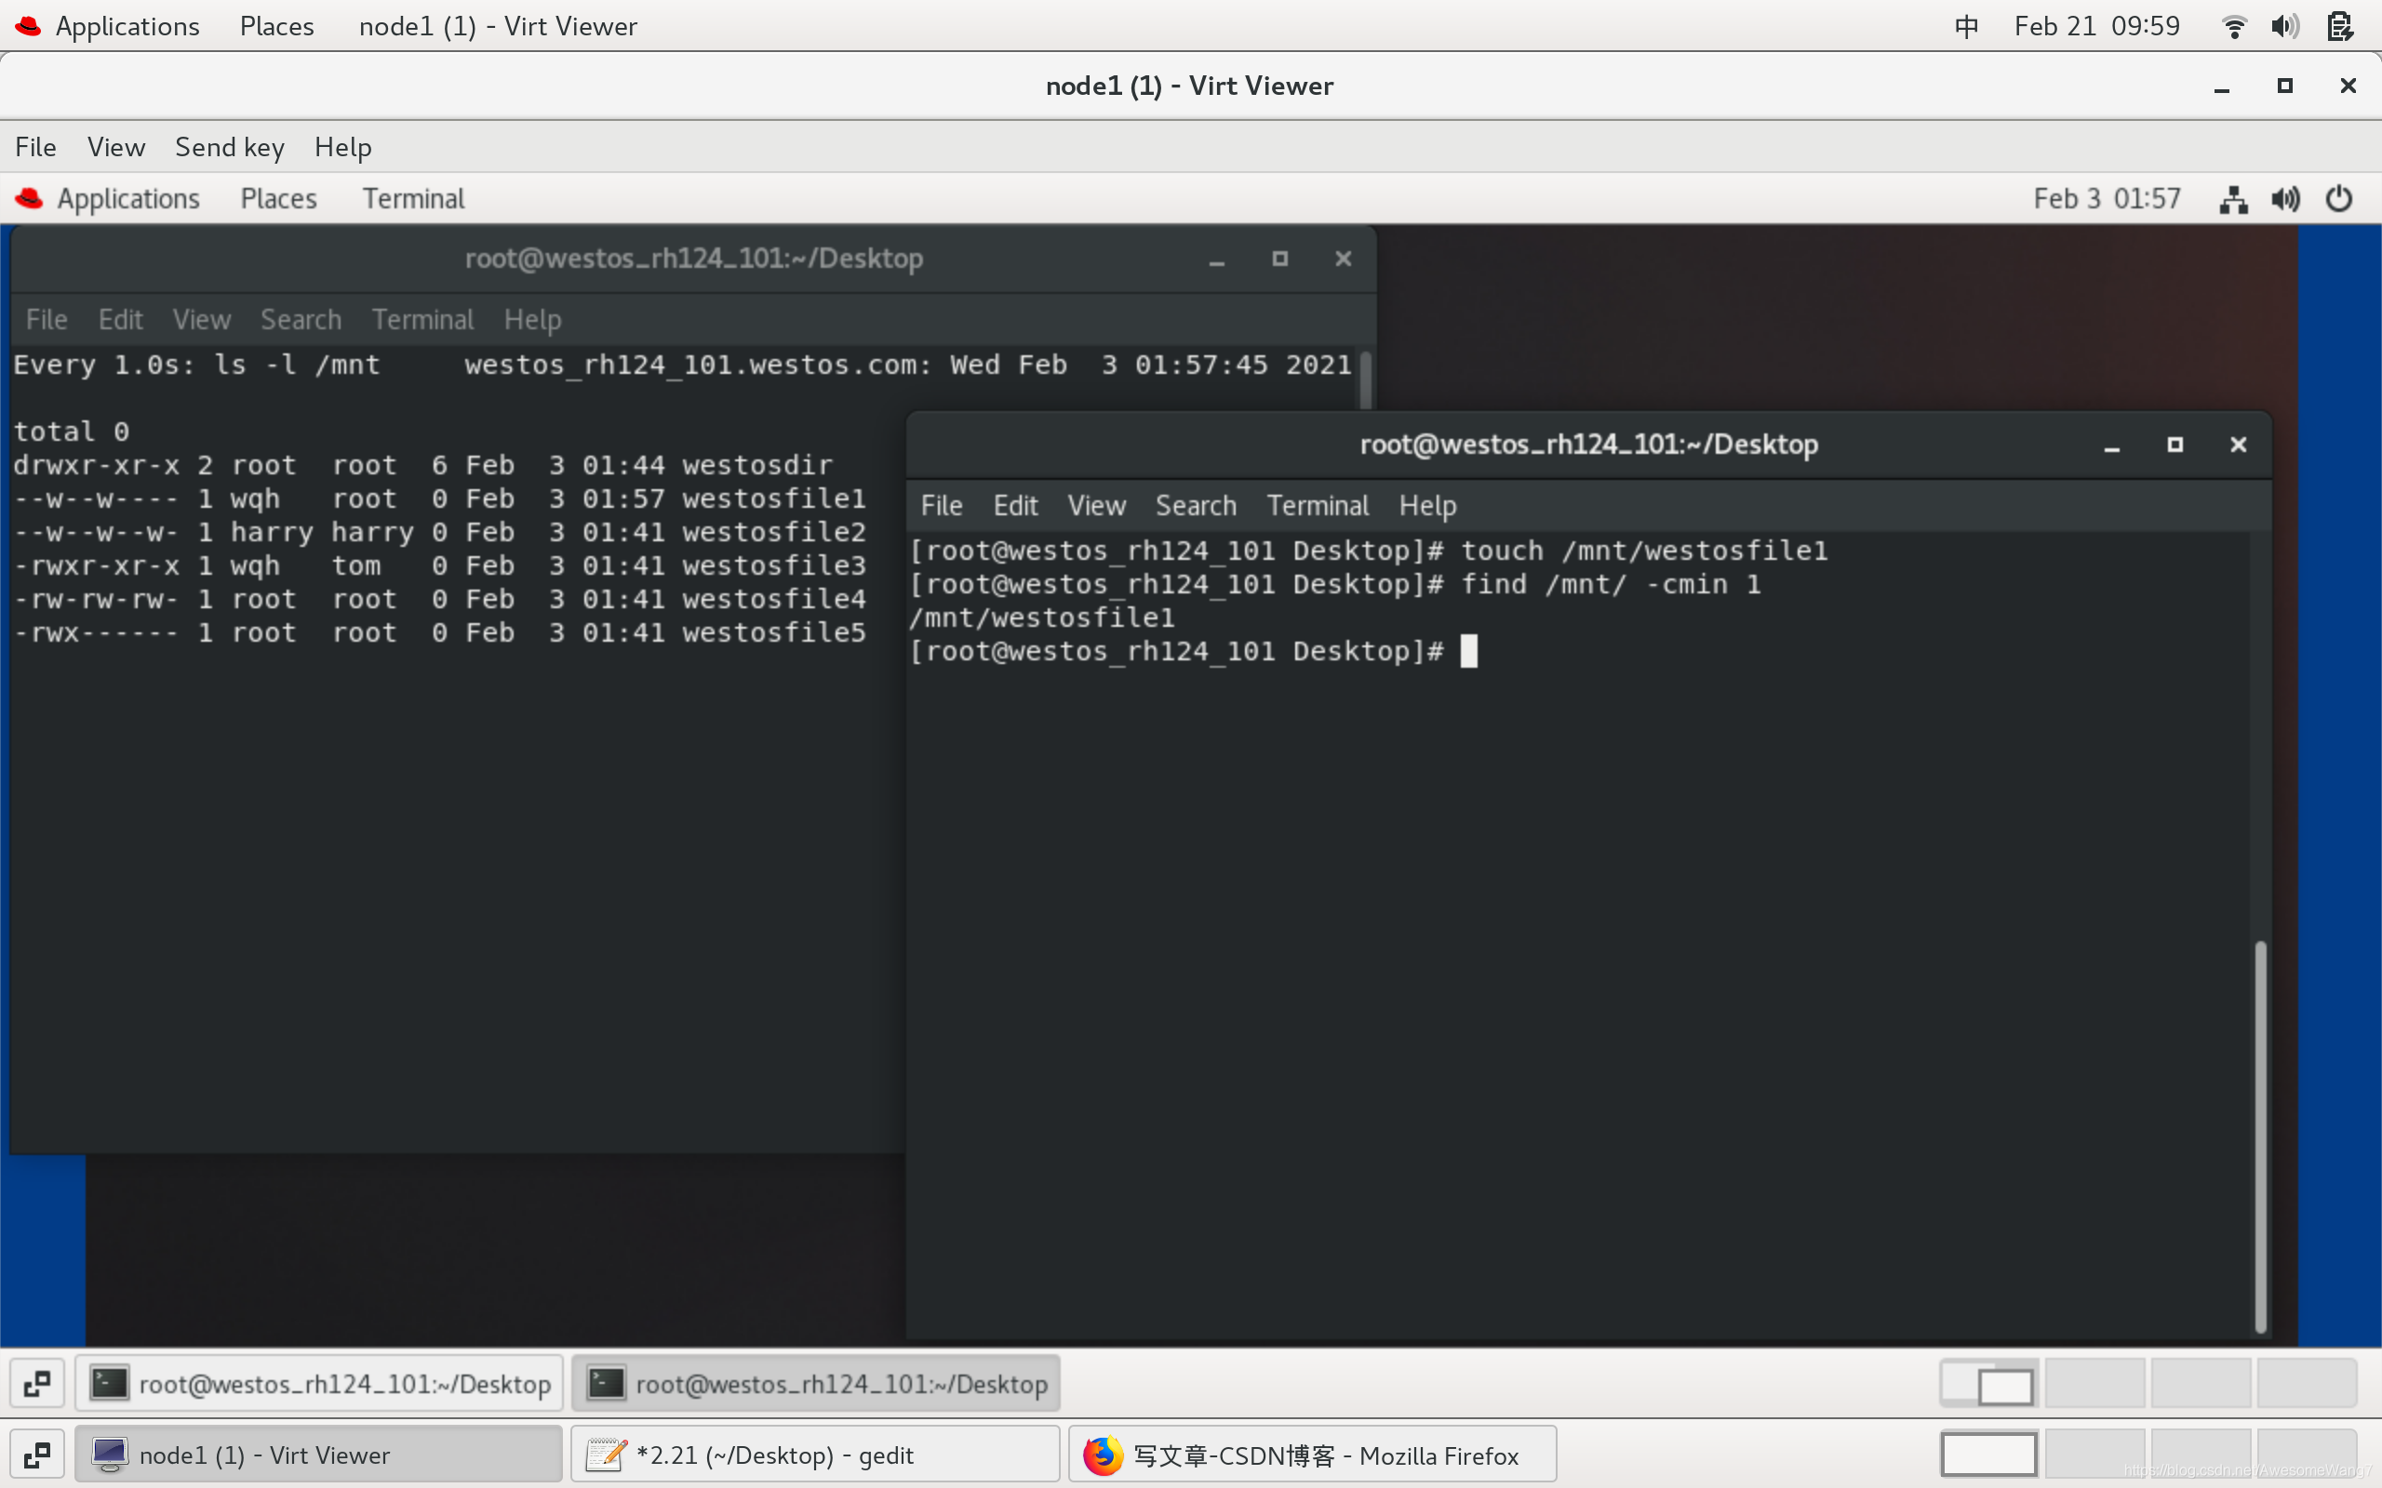Switch to node1 Virt Viewer taskbar entry
Viewport: 2382px width, 1488px height.
click(319, 1455)
